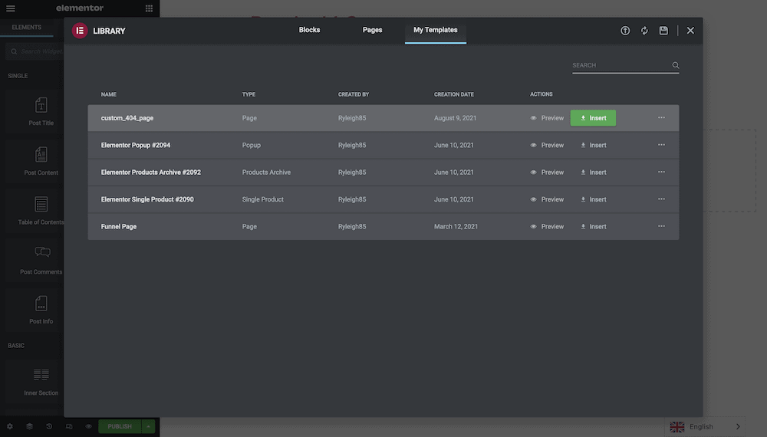Click the Popup type cell
Screen dimensions: 767x437
pyautogui.click(x=252, y=145)
